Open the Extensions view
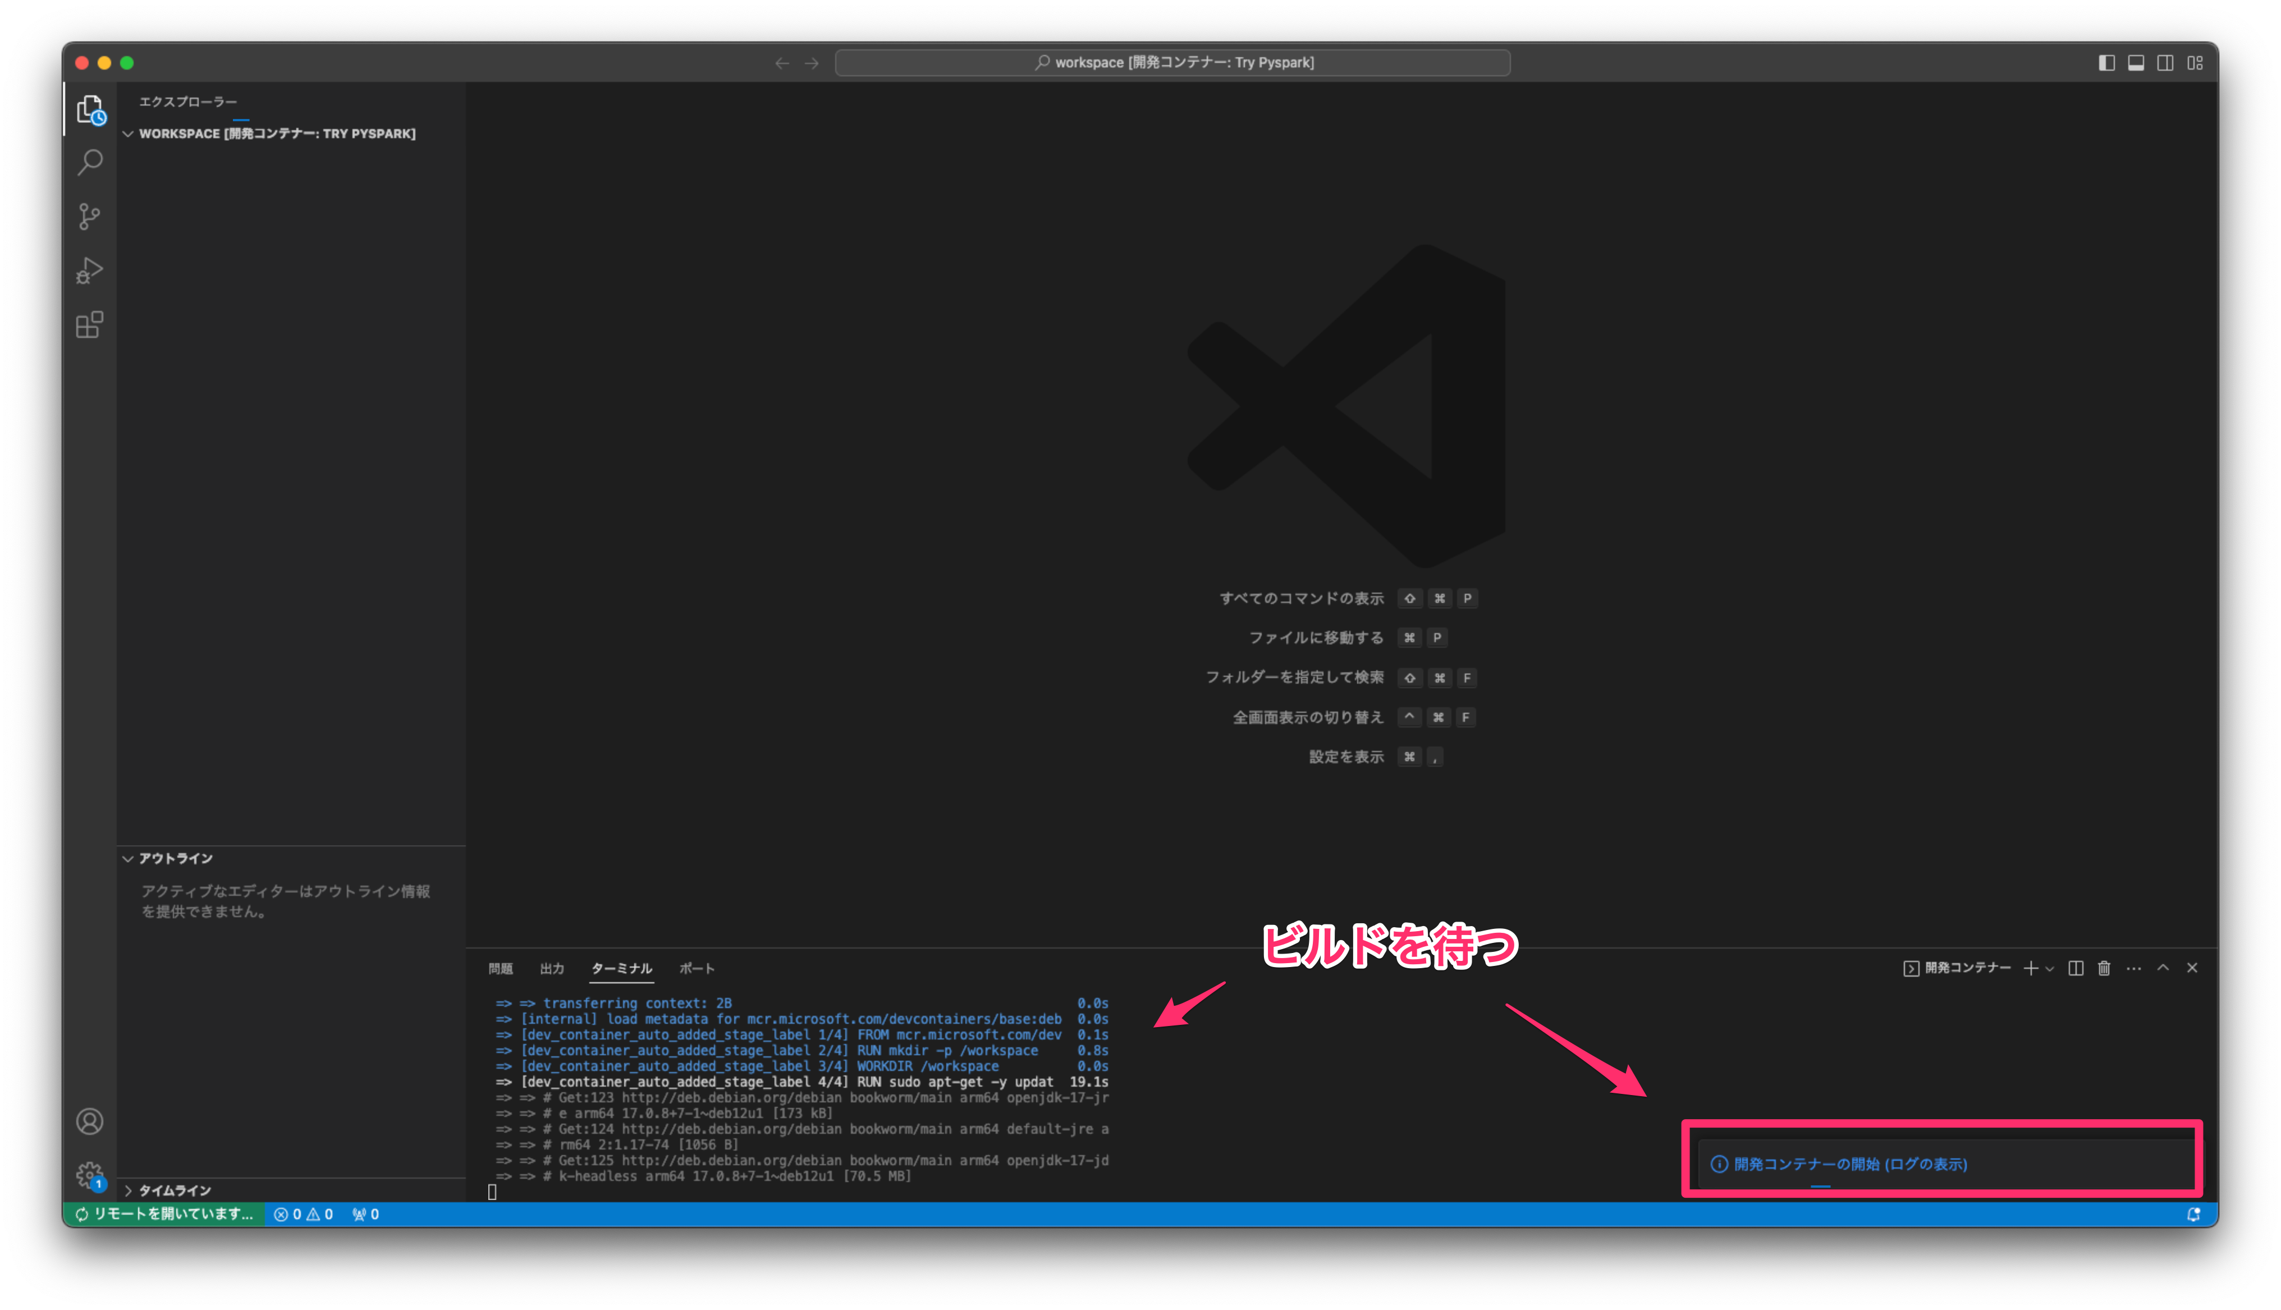 pos(90,325)
